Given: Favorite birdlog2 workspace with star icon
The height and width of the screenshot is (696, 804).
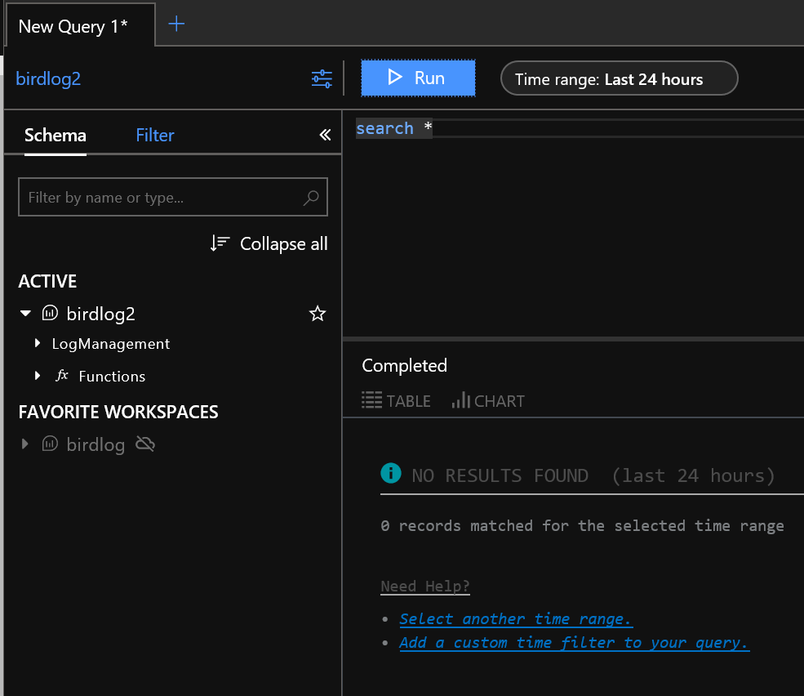Looking at the screenshot, I should [x=318, y=314].
